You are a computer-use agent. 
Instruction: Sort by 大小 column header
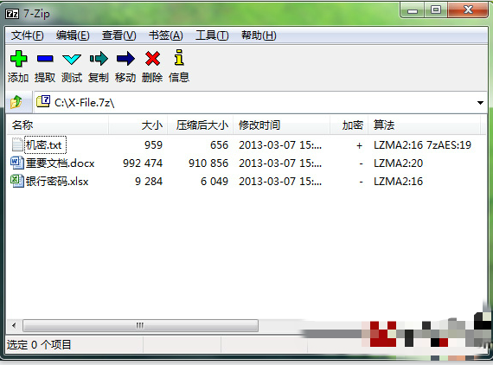coord(138,125)
